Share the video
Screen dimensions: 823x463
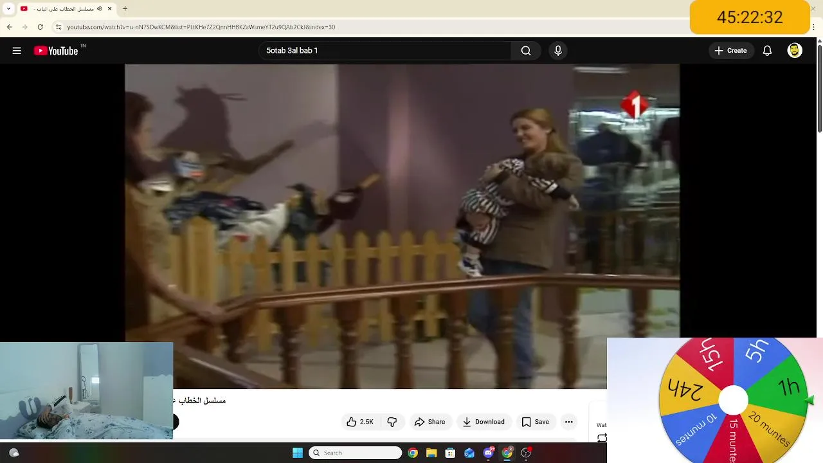pyautogui.click(x=430, y=422)
